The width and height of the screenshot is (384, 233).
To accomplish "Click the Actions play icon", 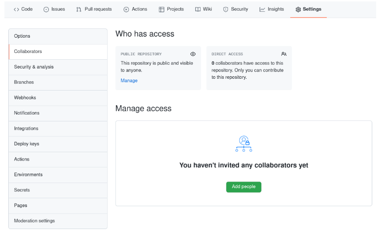I will 126,9.
